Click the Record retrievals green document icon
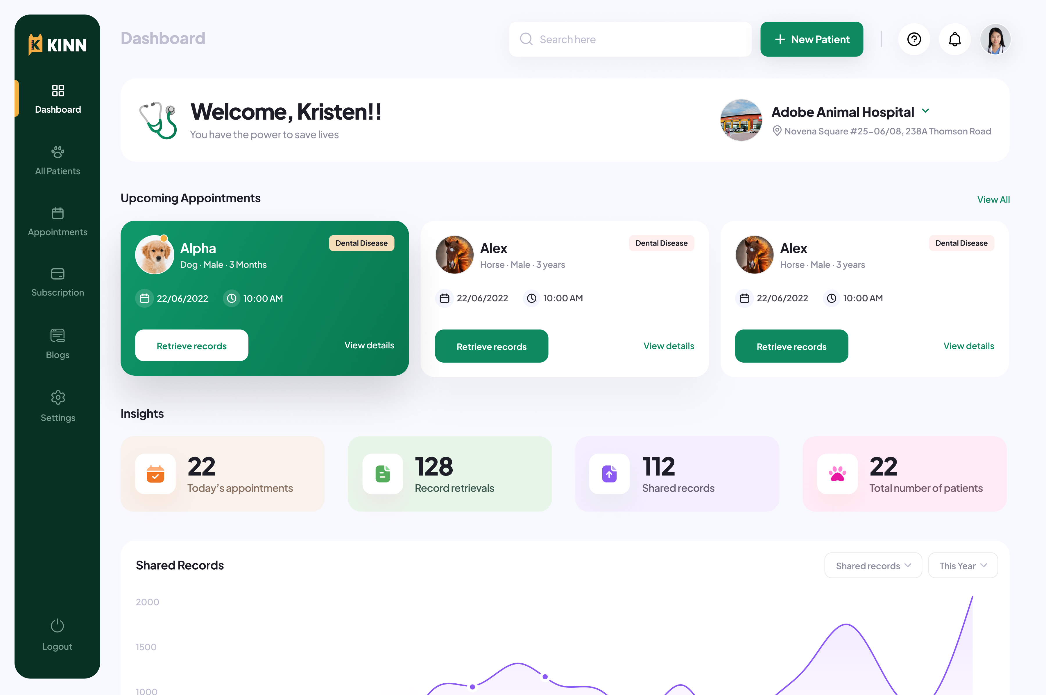This screenshot has width=1046, height=695. click(382, 474)
